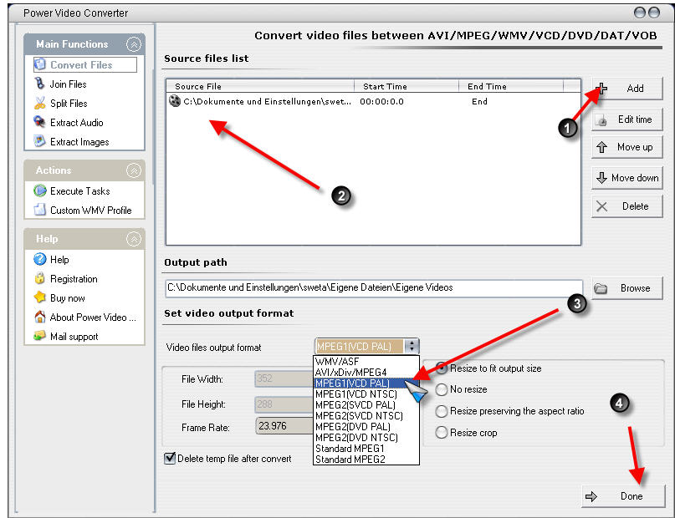
Task: Select Resize to fit output size option
Action: tap(442, 368)
